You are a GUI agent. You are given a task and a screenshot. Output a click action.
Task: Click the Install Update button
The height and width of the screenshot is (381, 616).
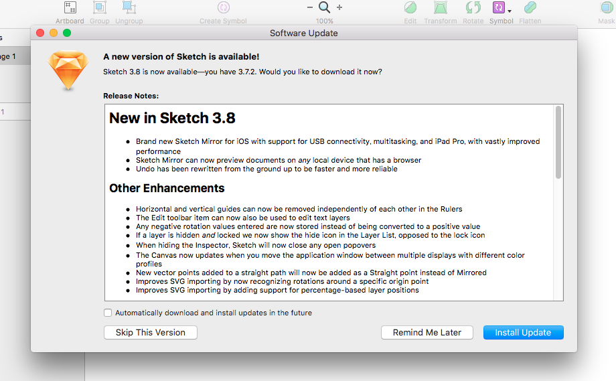pos(524,332)
